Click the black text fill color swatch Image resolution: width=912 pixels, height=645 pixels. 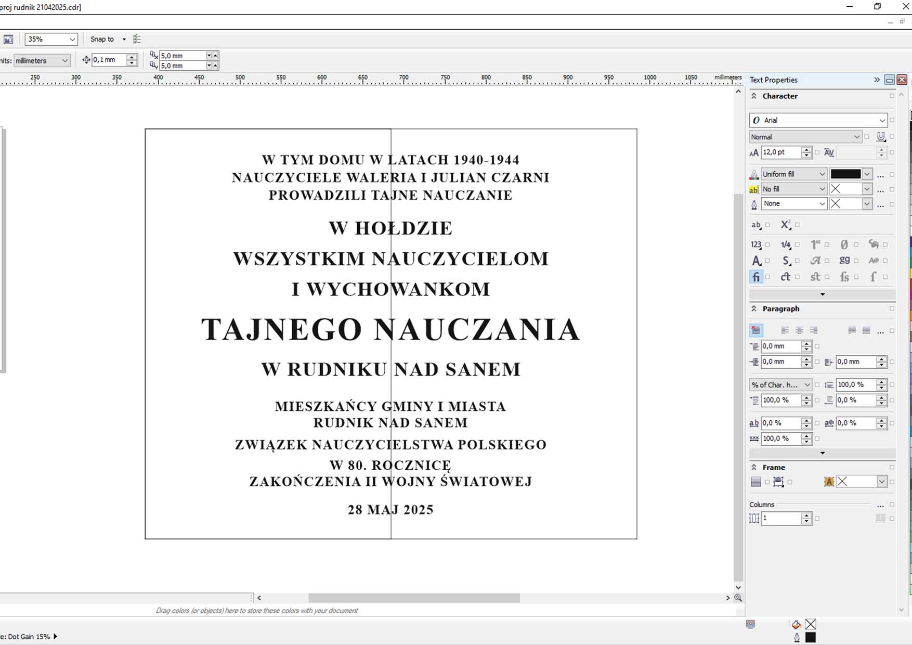845,174
